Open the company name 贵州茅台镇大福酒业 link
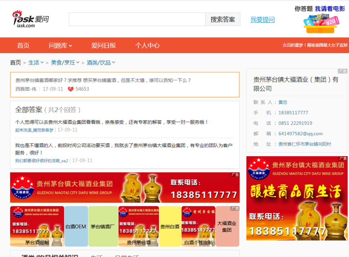The image size is (349, 257). [296, 84]
